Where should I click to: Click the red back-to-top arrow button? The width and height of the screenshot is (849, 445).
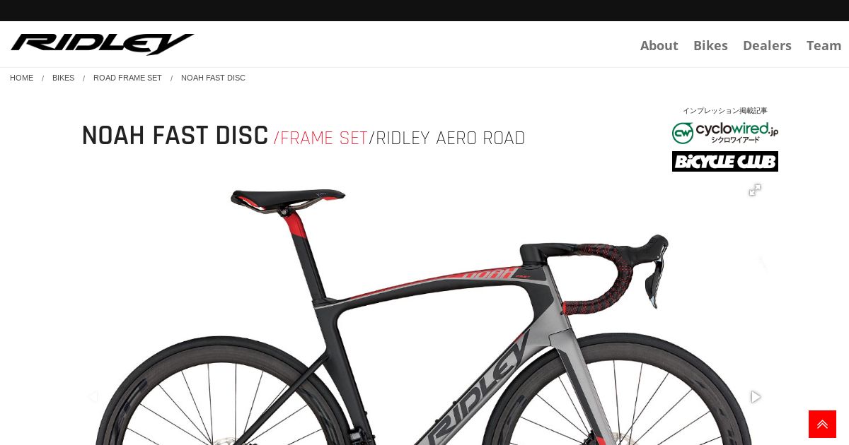[x=822, y=424]
